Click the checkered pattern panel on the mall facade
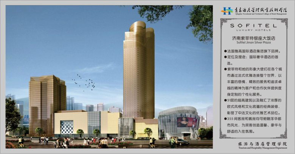Image resolution: width=295 pixels, height=154 pixels. point(67,127)
